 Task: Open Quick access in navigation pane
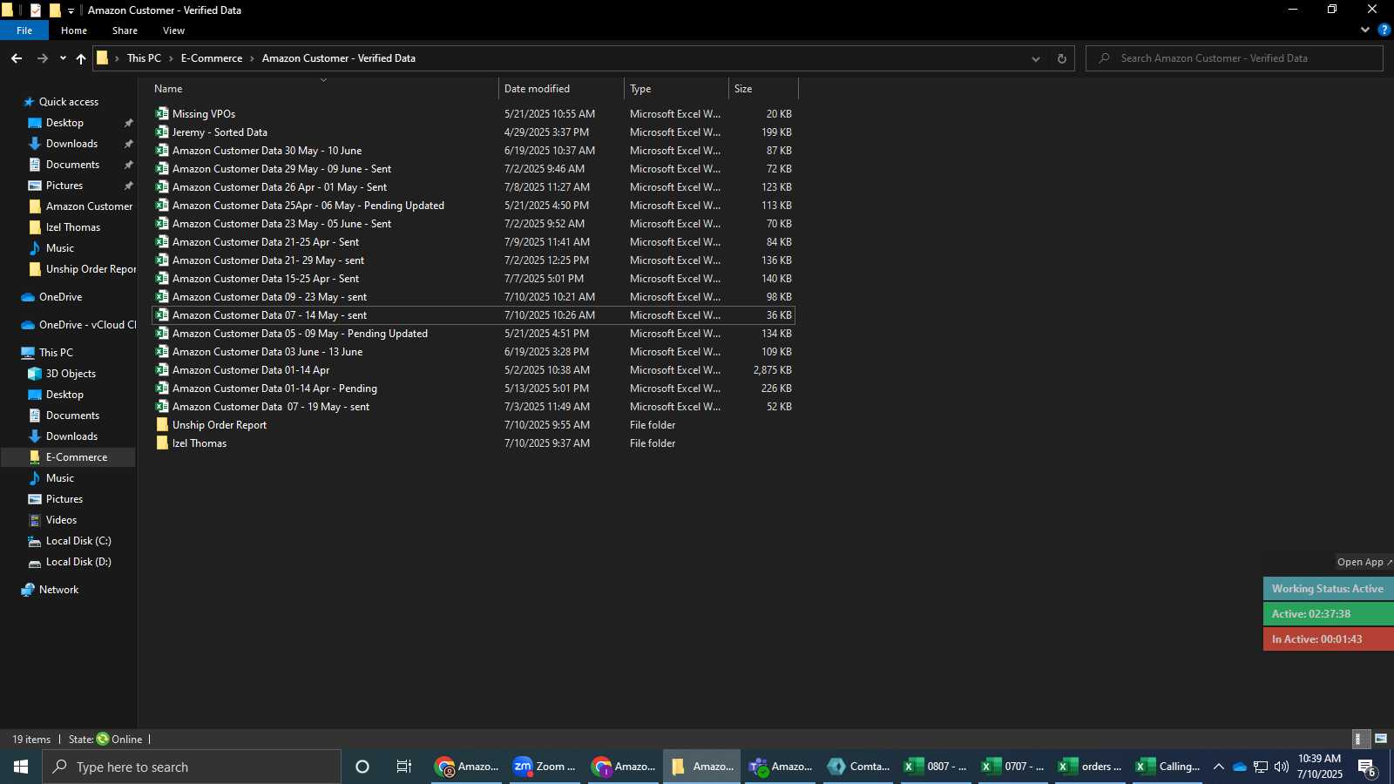[x=69, y=102]
